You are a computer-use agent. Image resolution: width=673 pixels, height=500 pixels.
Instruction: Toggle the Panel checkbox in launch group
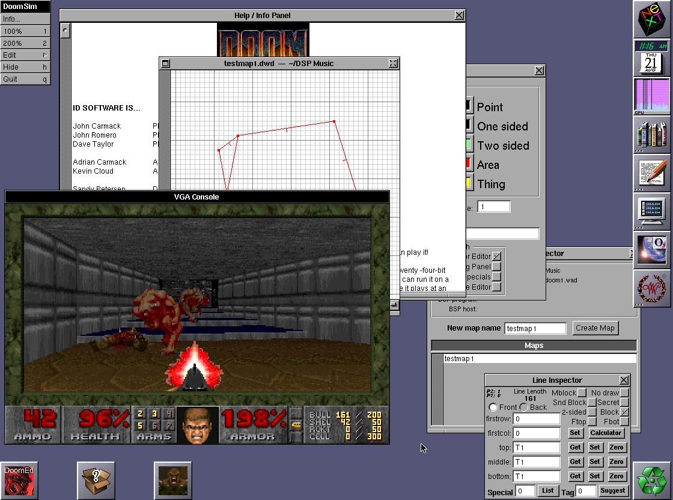[x=496, y=266]
